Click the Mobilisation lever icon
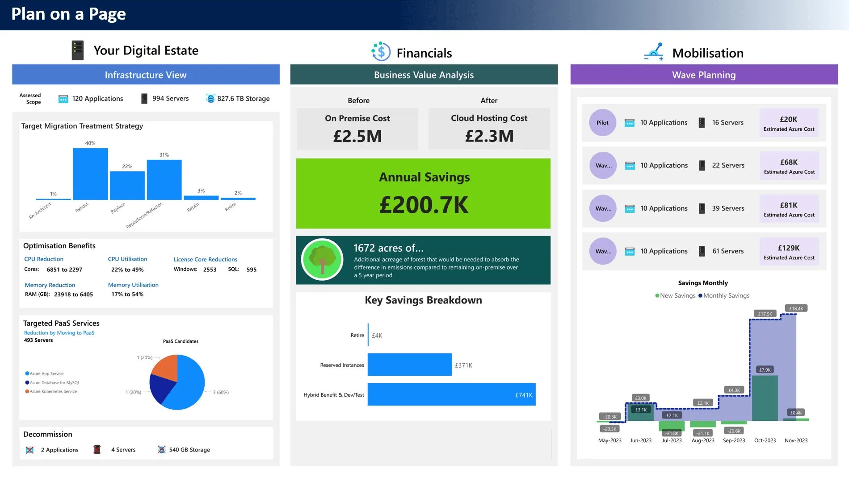The height and width of the screenshot is (477, 849). [x=654, y=52]
